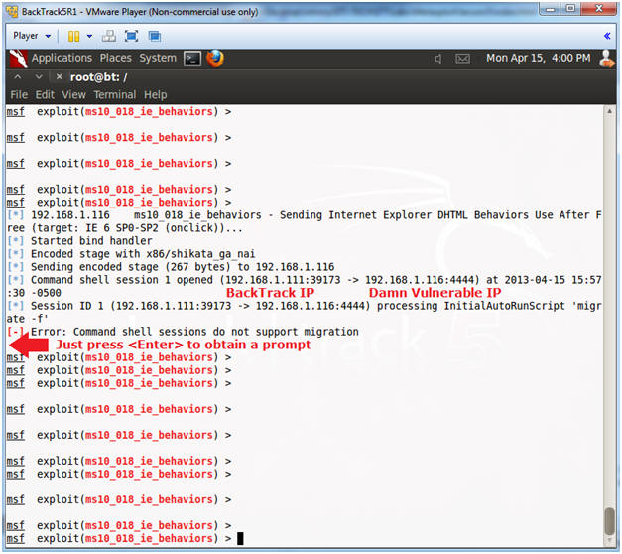Screen dimensions: 622x554
Task: Open the terminal View menu
Action: [x=73, y=95]
